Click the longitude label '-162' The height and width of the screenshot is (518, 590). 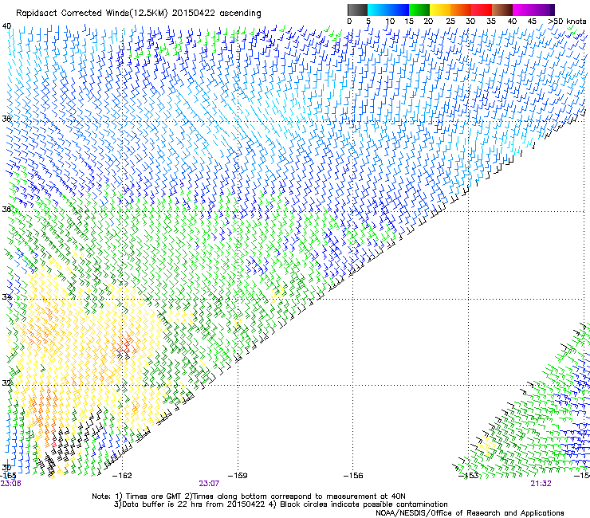click(122, 476)
